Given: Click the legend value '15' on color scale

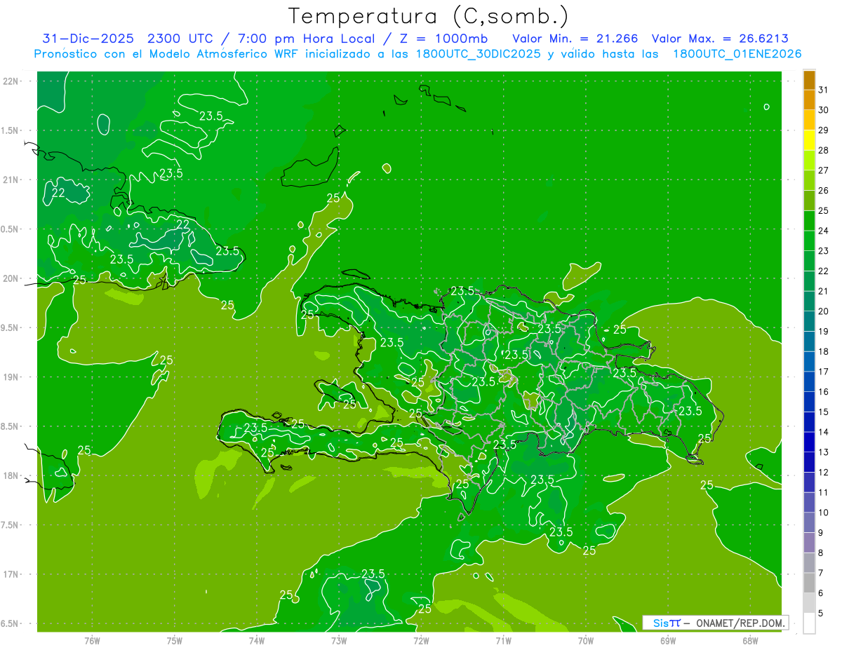Looking at the screenshot, I should [x=824, y=412].
